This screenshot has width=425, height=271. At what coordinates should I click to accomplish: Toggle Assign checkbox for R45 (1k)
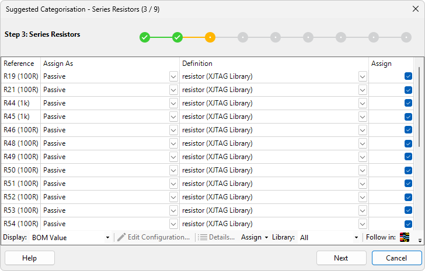coord(408,117)
